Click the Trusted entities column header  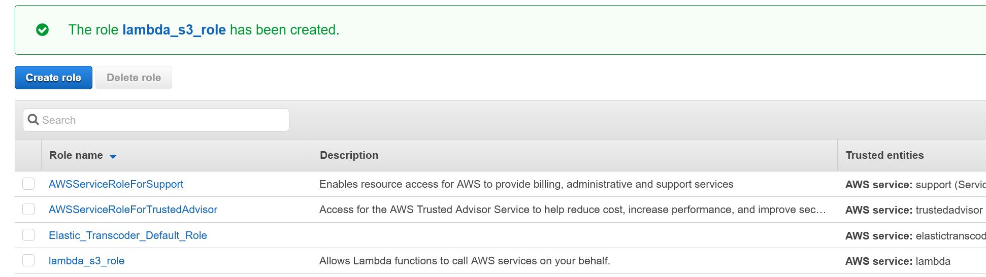point(884,155)
